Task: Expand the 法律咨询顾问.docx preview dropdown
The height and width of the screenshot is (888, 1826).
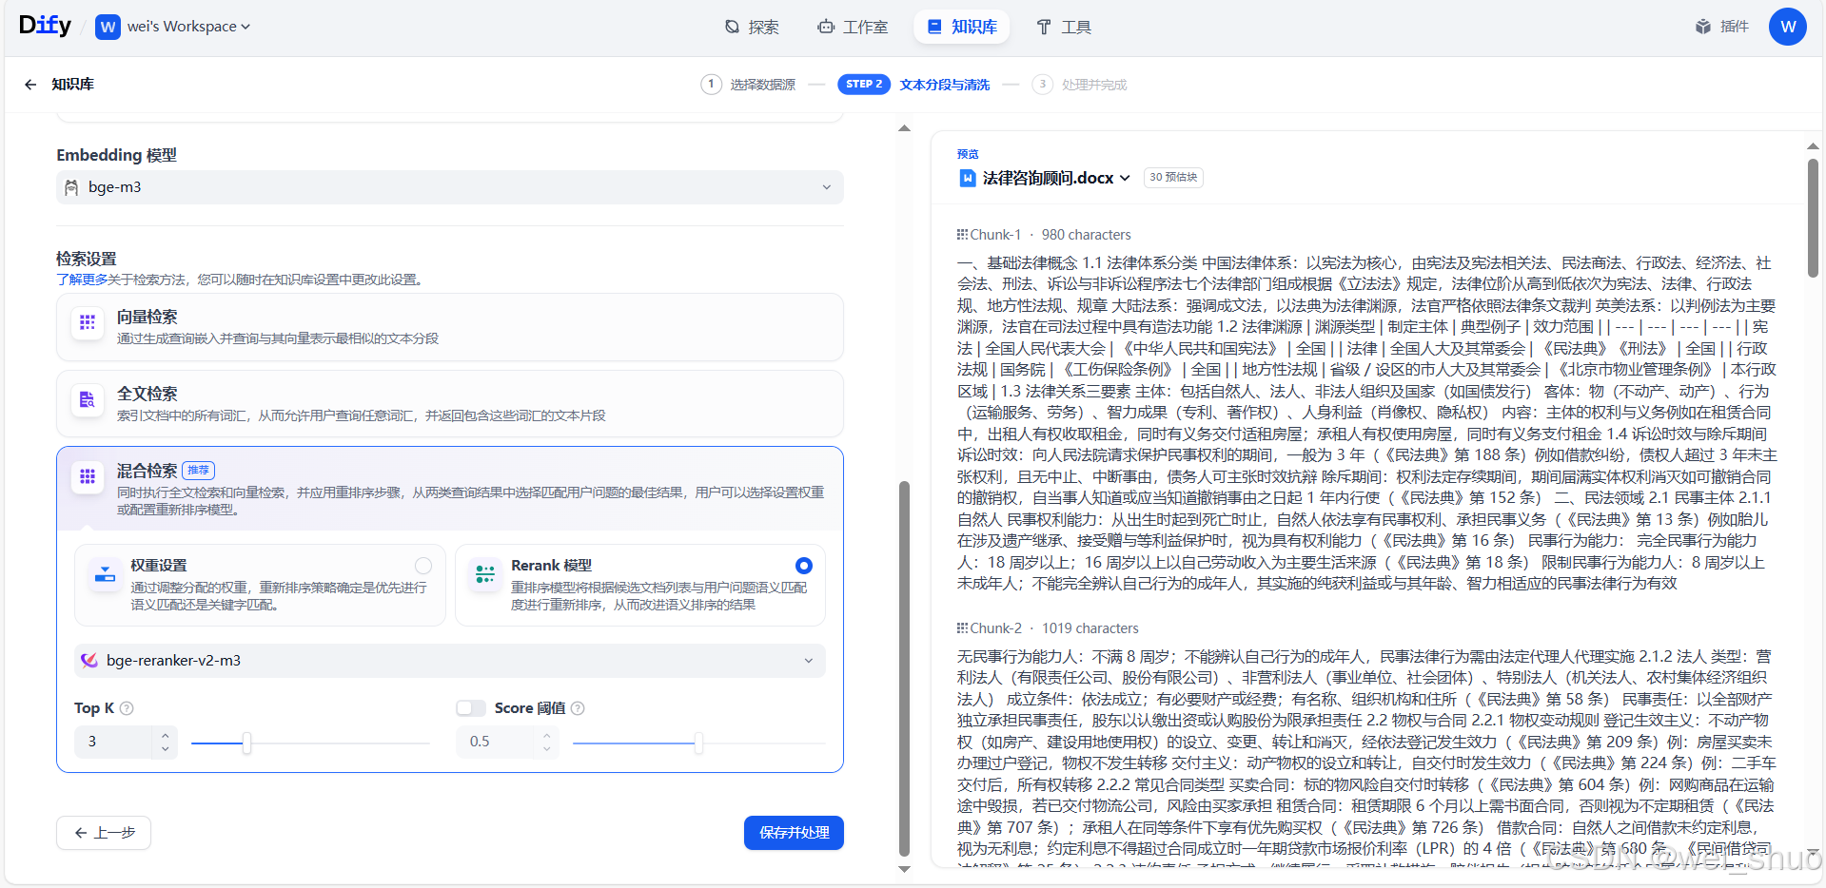Action: (1126, 177)
